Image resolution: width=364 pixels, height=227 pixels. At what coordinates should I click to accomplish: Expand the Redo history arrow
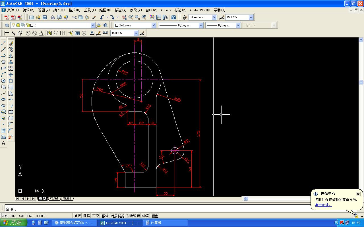[117, 17]
